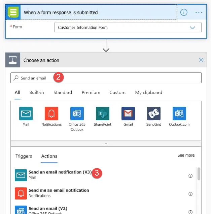Click the Microsoft Forms trigger icon
The image size is (211, 214).
13,12
